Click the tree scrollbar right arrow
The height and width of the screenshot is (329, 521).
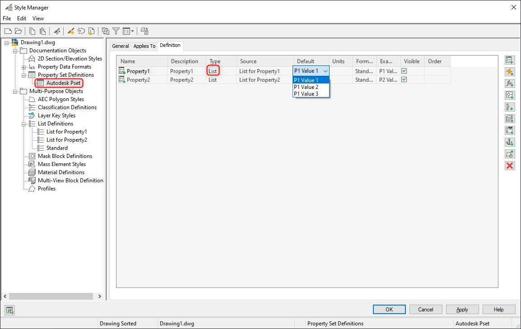coord(100,296)
